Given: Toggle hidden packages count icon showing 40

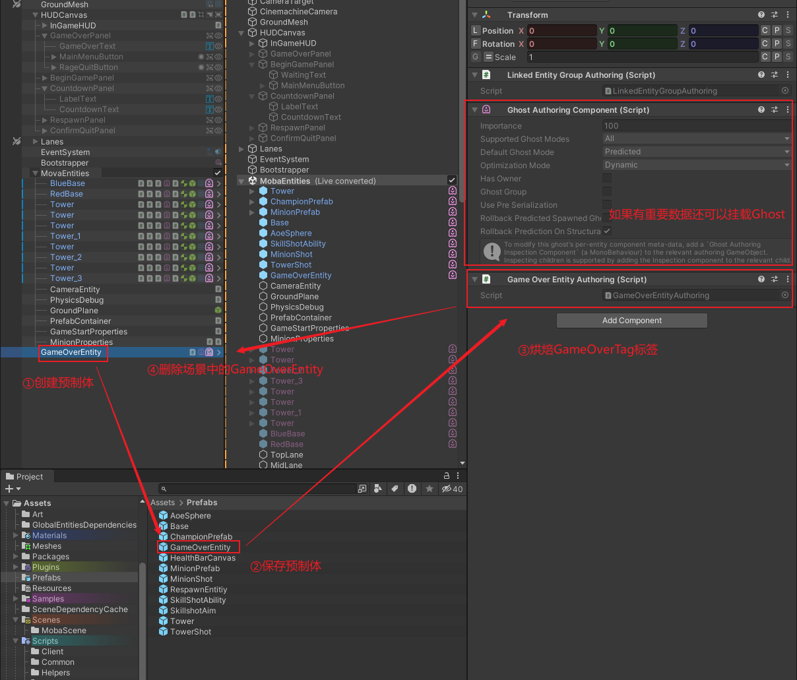Looking at the screenshot, I should coord(453,489).
